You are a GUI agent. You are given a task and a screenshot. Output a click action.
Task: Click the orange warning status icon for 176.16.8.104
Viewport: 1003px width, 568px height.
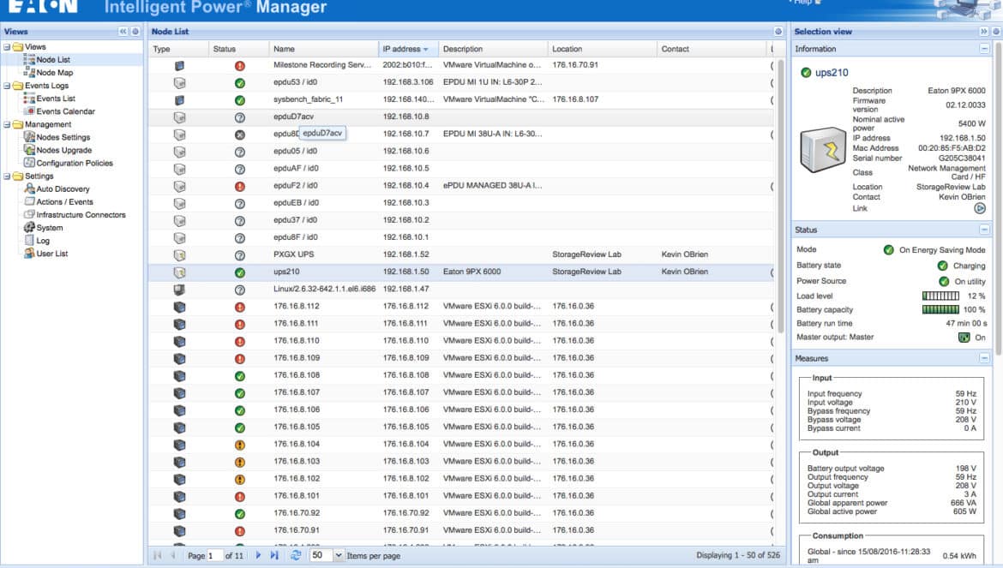pos(240,445)
